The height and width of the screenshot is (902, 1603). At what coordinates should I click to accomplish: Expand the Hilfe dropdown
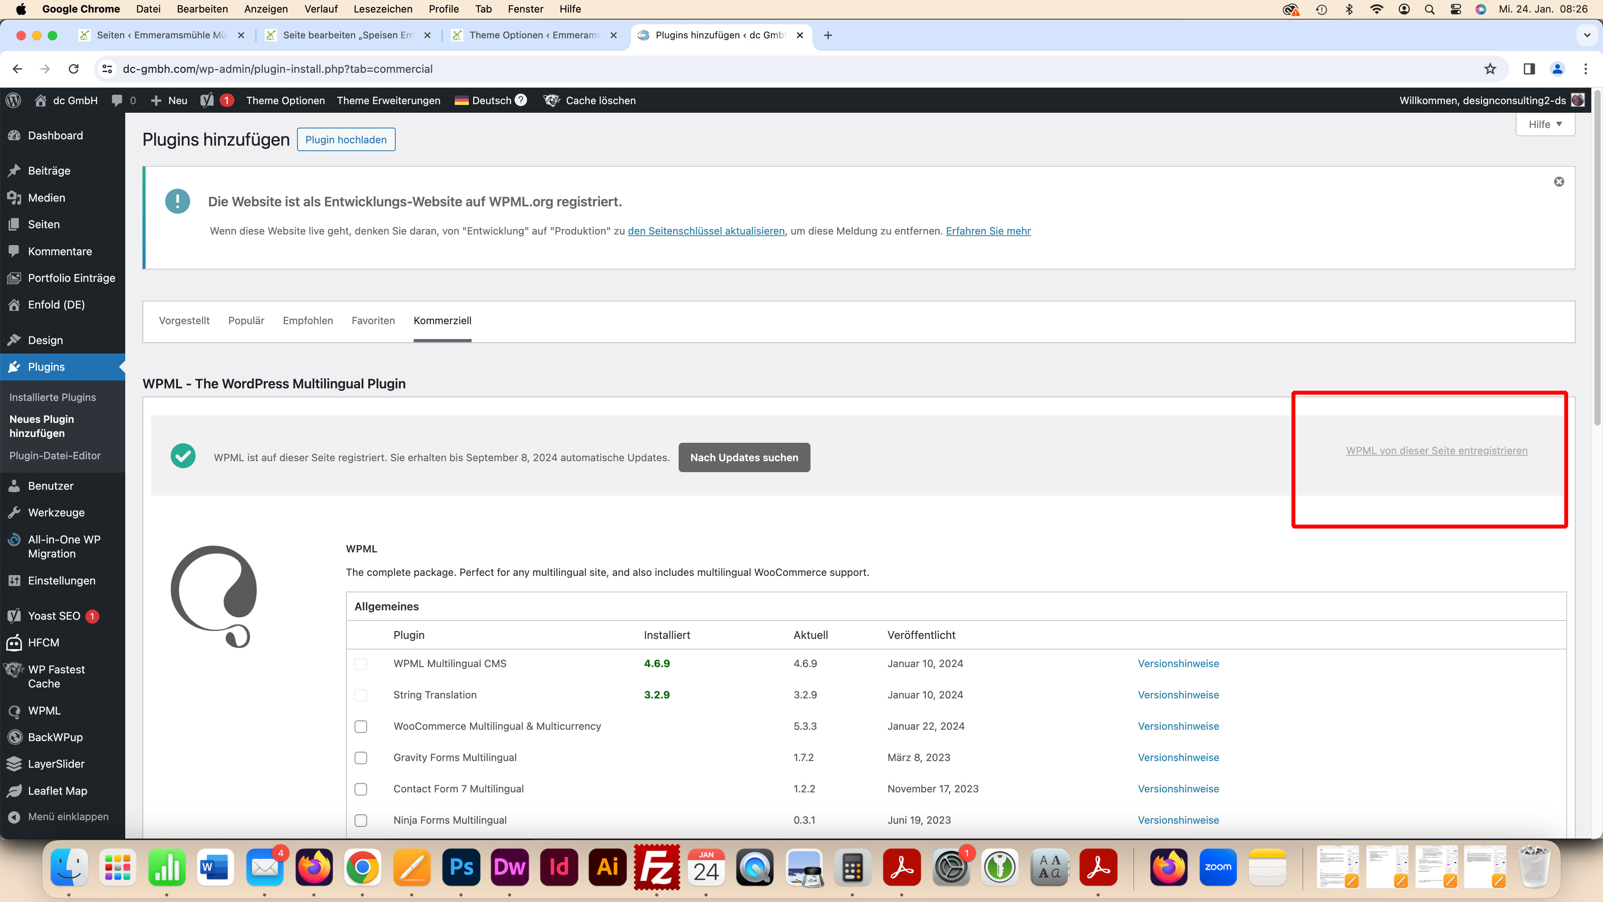click(1545, 124)
